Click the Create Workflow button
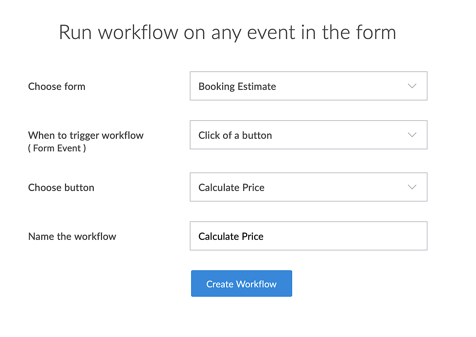 pos(241,283)
